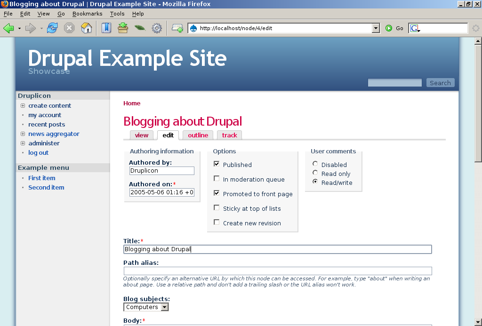Click the Drupal favicon in the address bar
This screenshot has height=326, width=482.
pyautogui.click(x=193, y=28)
